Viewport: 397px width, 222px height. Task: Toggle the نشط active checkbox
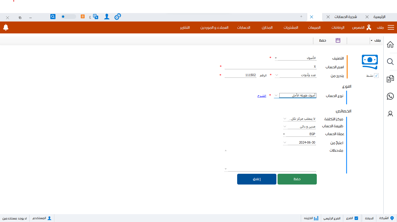pyautogui.click(x=376, y=75)
